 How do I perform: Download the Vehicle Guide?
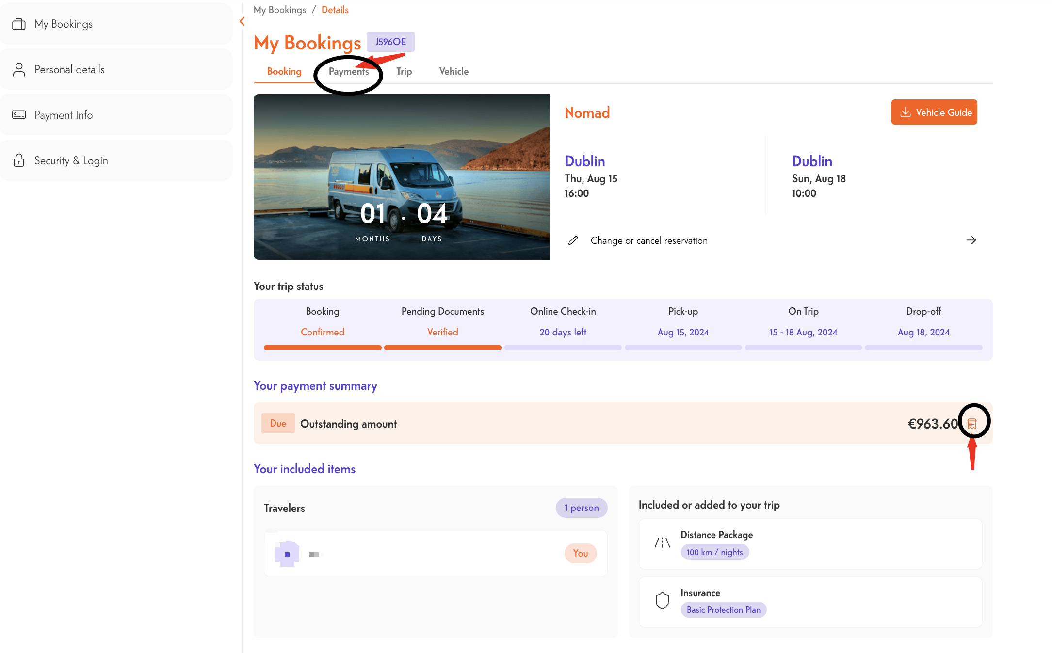coord(934,112)
